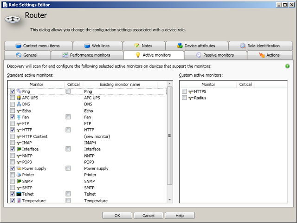297x223 pixels.
Task: Click the Cancel button
Action: pos(148,216)
